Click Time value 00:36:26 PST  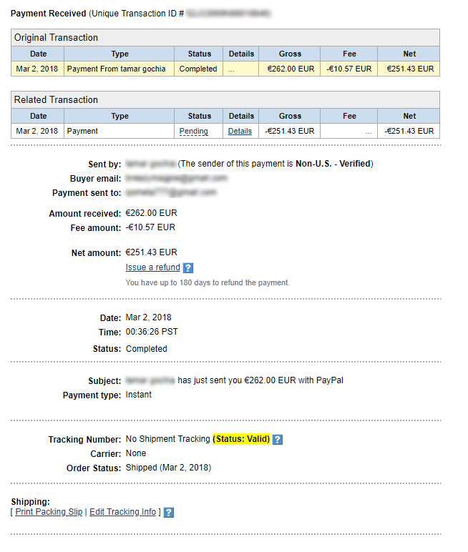click(x=152, y=332)
